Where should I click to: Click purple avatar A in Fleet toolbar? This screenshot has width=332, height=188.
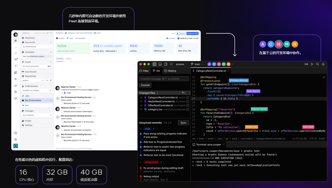click(x=209, y=64)
